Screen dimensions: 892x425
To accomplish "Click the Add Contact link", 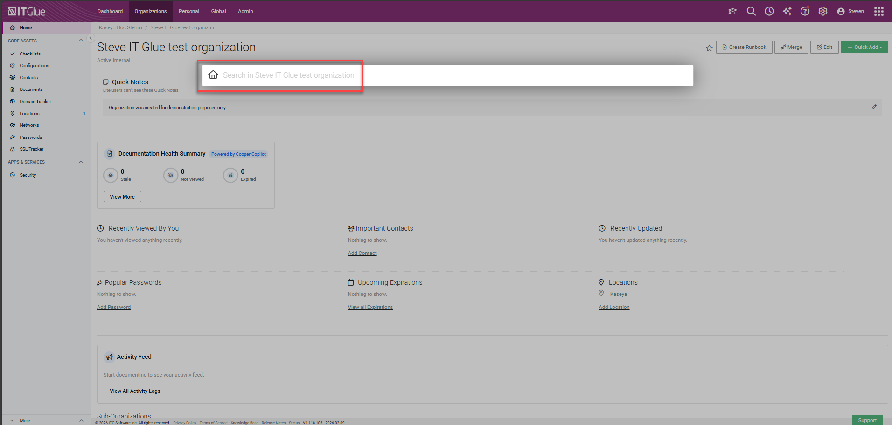I will pyautogui.click(x=362, y=253).
